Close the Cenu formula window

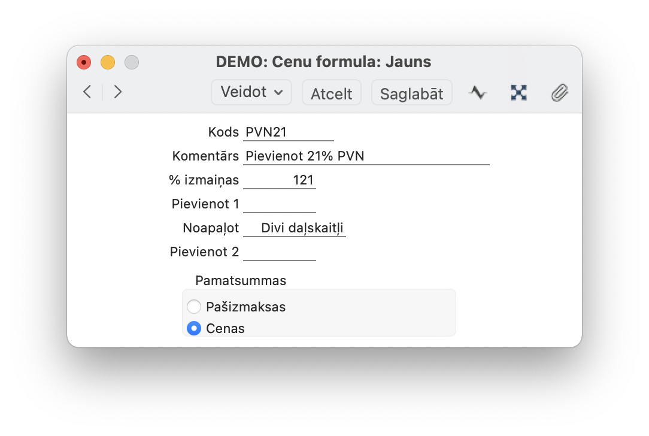84,62
